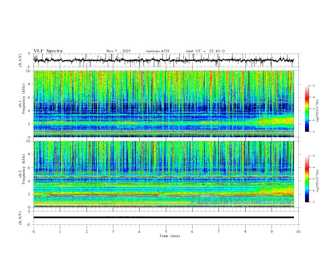The width and height of the screenshot is (336, 260).
Task: Select the "start UT = 22:40:0" text
Action: tap(205, 51)
